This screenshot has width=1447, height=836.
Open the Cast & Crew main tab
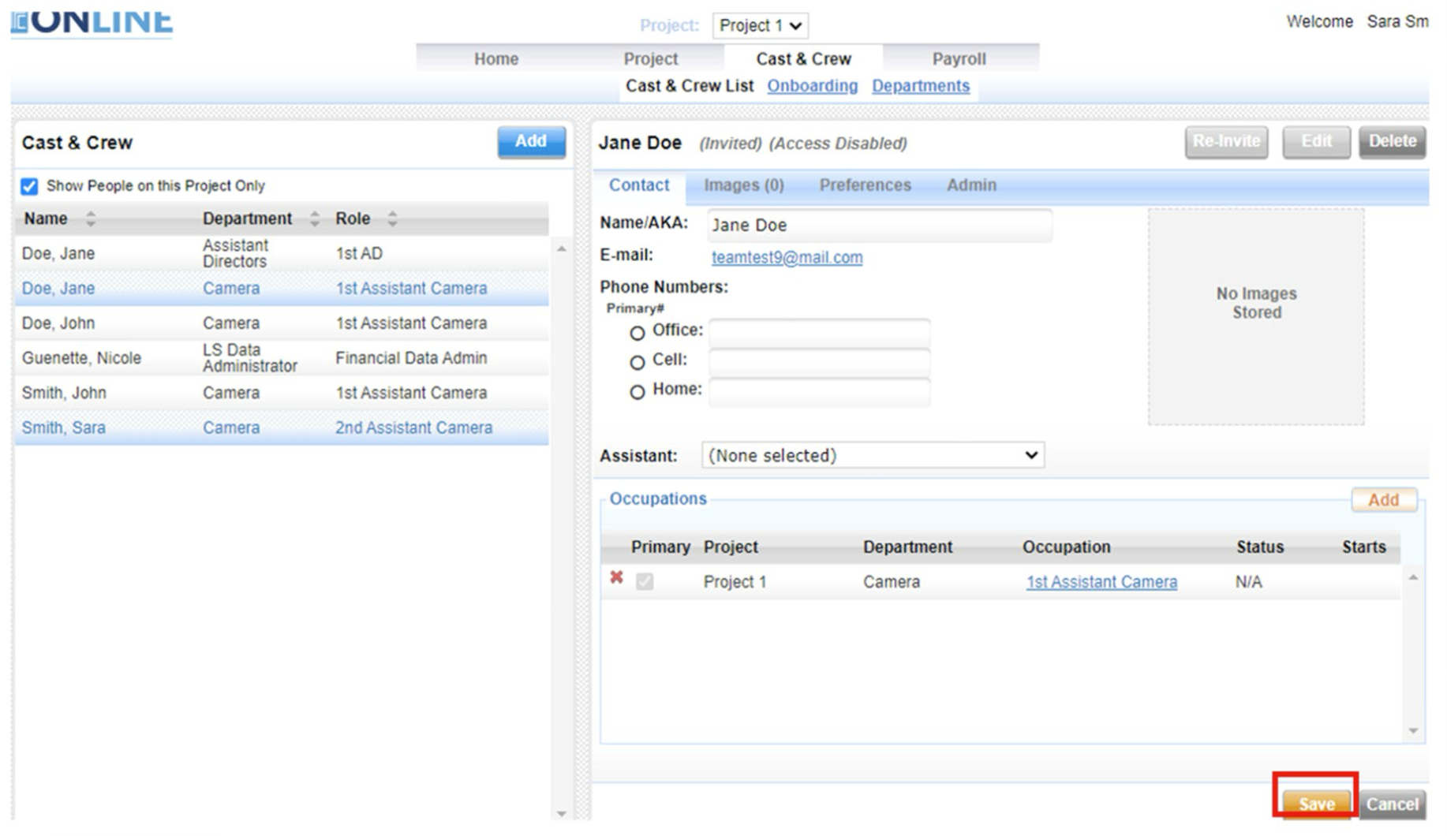click(x=803, y=59)
